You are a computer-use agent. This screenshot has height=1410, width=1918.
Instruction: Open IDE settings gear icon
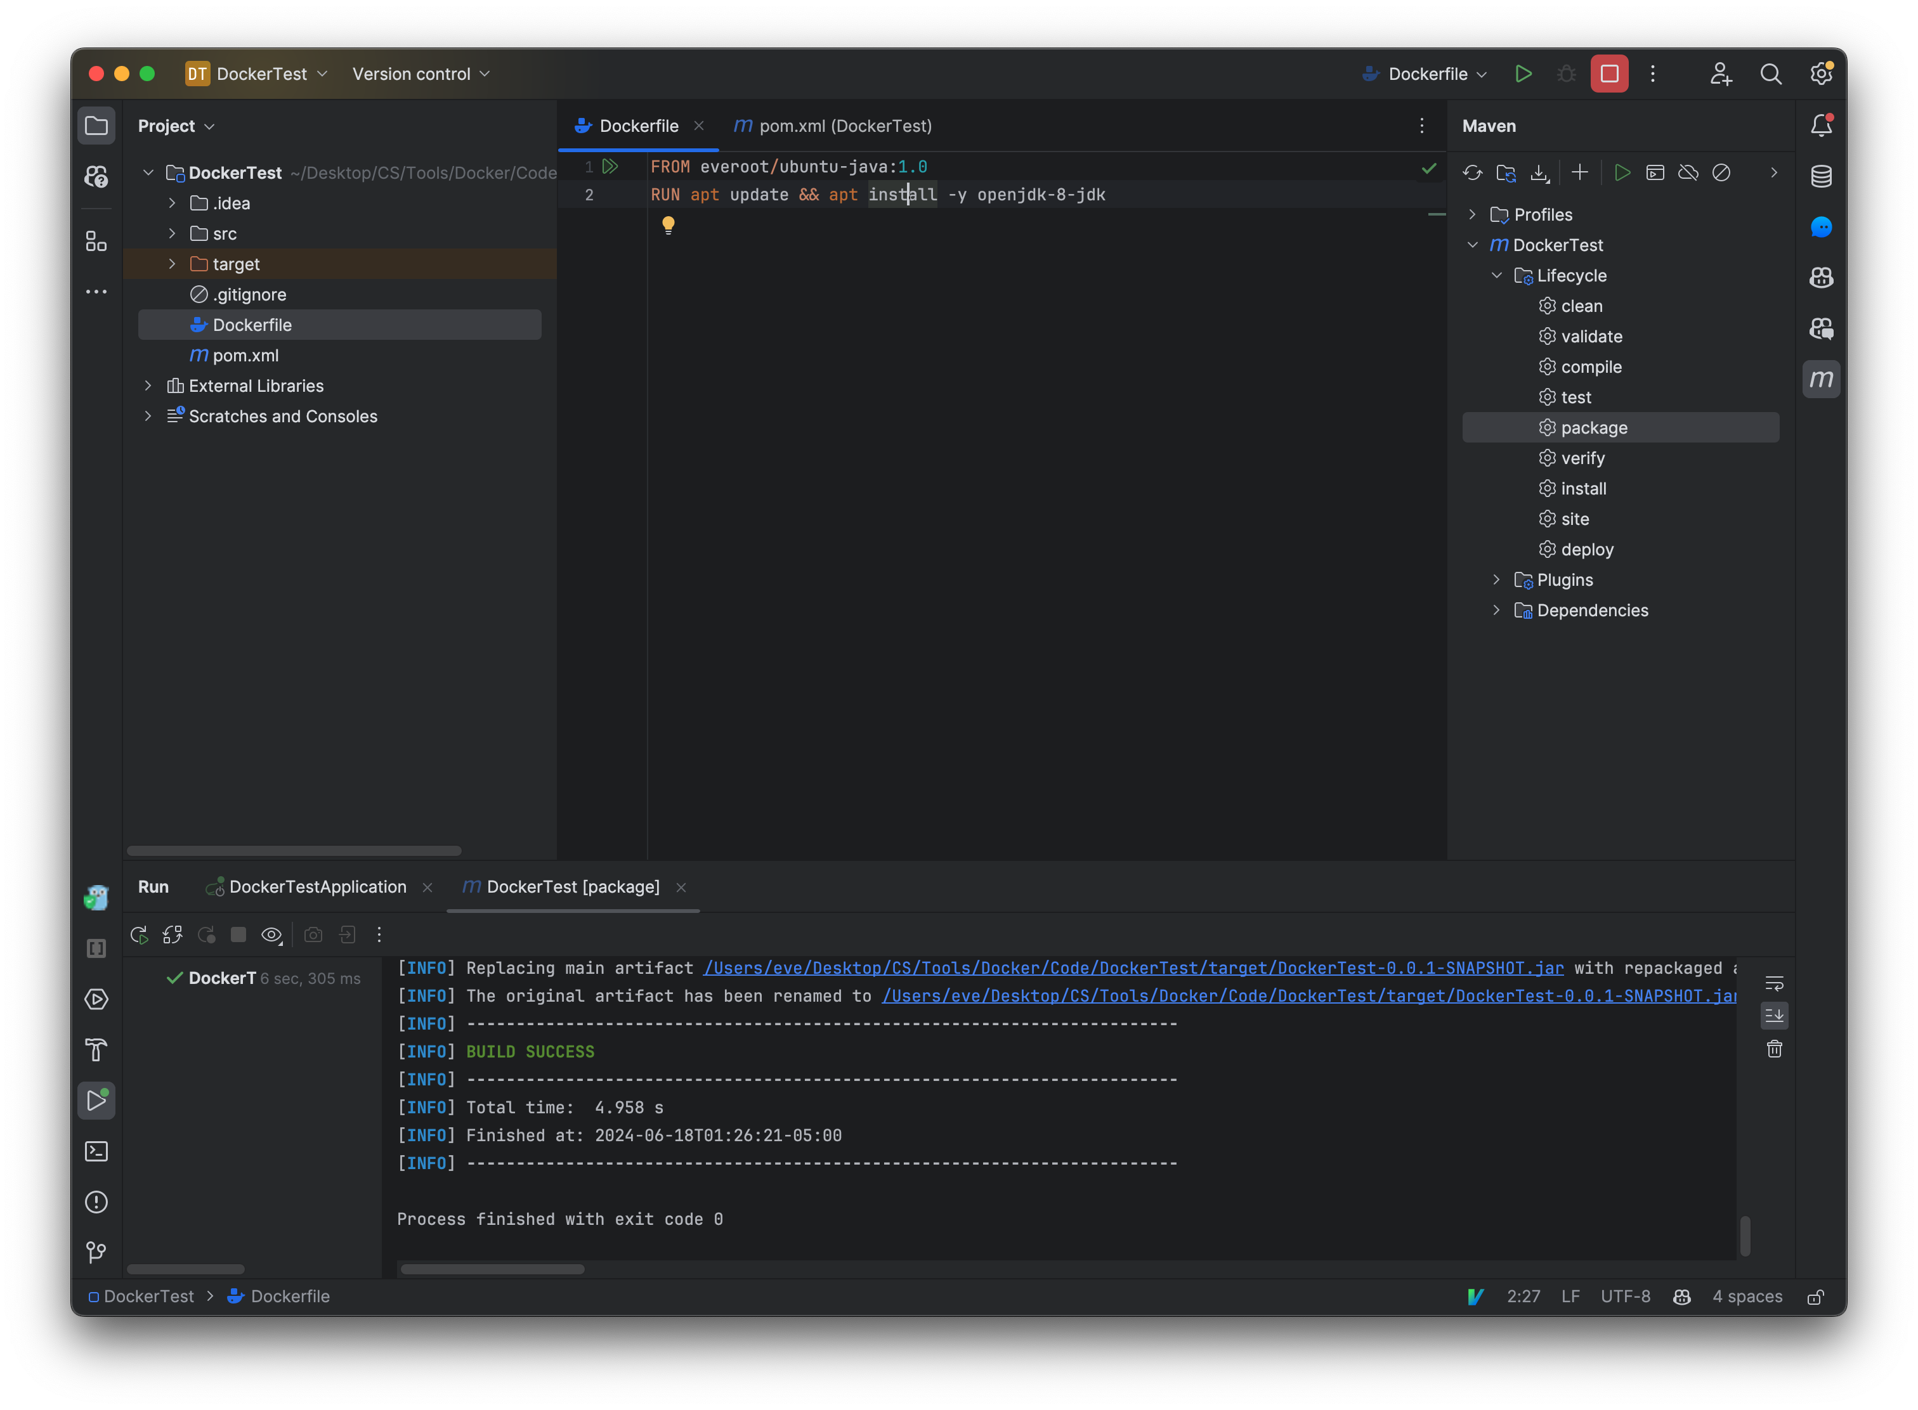(x=1821, y=74)
